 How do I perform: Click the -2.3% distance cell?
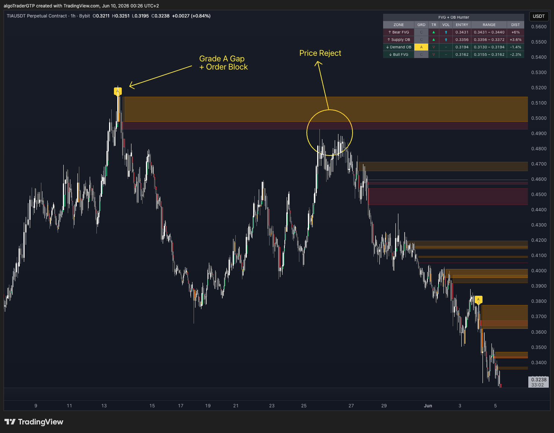(x=516, y=55)
